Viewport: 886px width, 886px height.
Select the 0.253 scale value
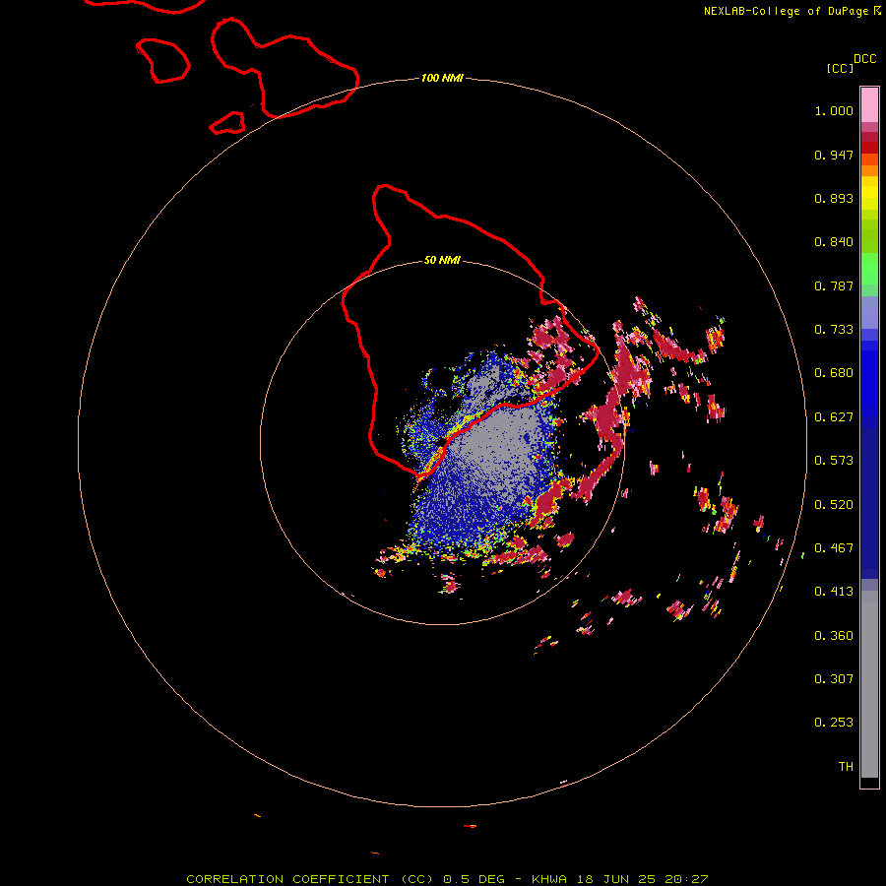(x=834, y=723)
